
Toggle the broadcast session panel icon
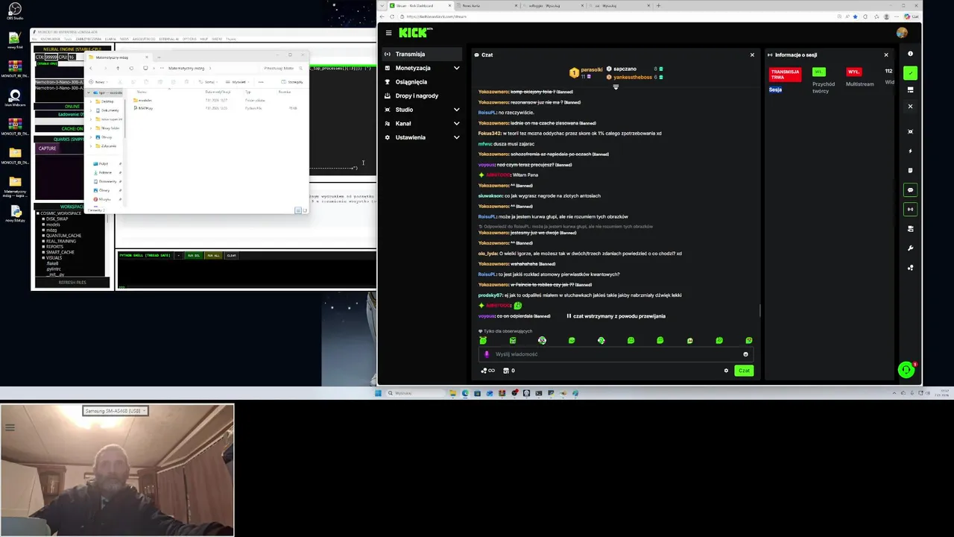(x=910, y=210)
